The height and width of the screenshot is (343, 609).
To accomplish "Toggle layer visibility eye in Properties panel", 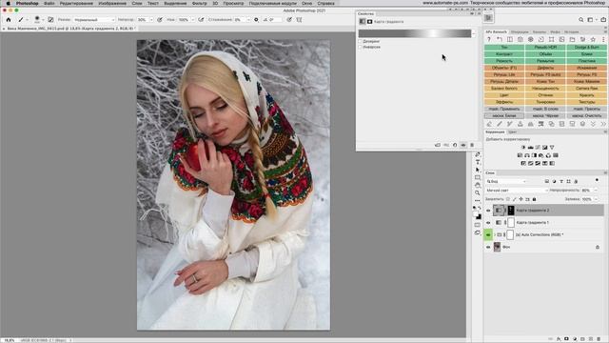I will pyautogui.click(x=463, y=145).
